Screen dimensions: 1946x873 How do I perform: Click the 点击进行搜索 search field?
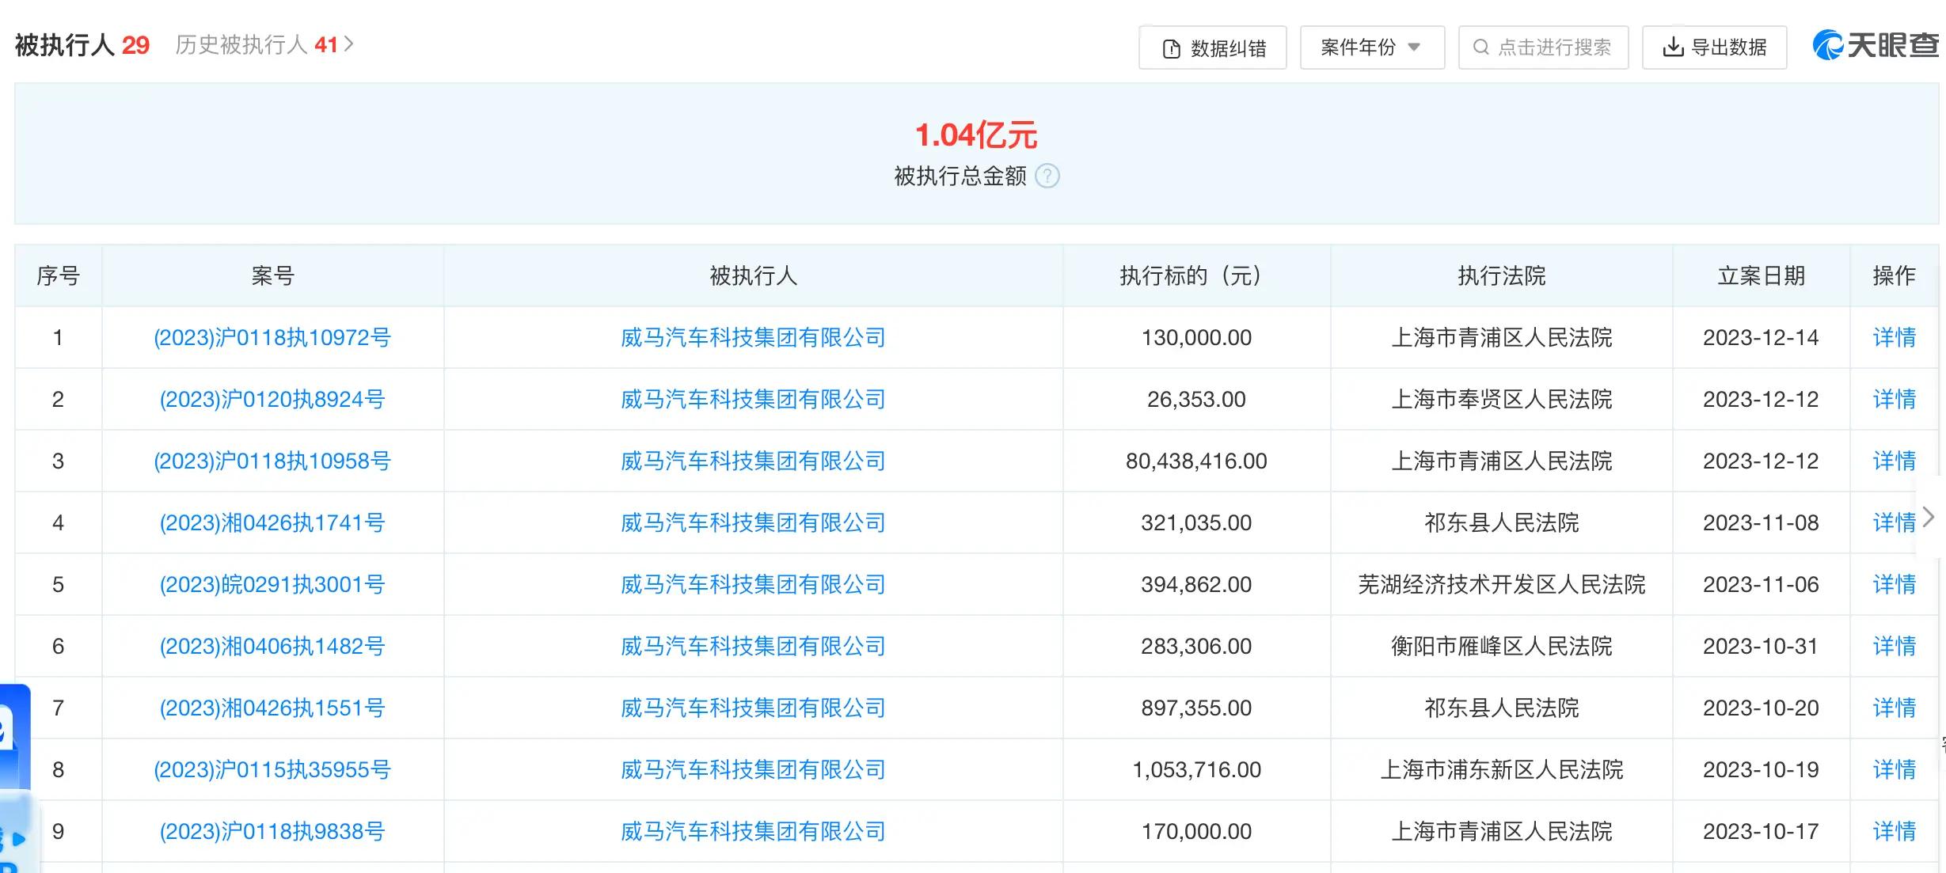tap(1543, 47)
